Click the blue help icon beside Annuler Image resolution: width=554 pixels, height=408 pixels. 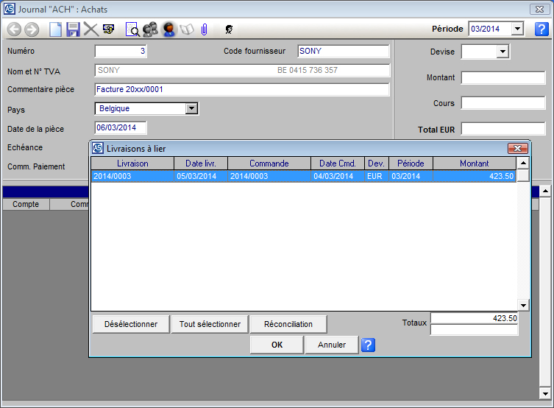coord(369,345)
